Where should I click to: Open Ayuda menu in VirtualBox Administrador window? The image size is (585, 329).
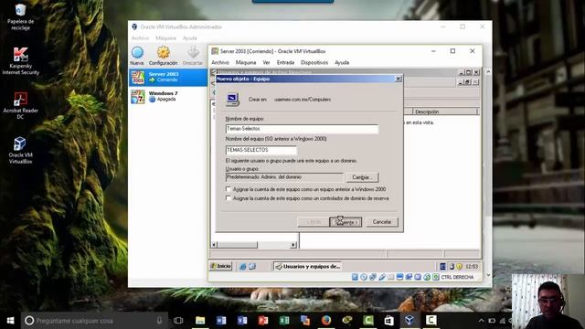(x=189, y=38)
